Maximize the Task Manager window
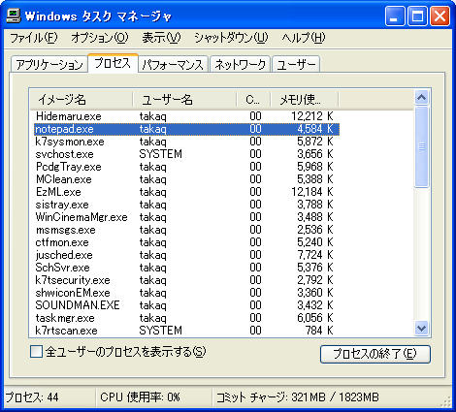This screenshot has height=412, width=456. coord(417,16)
